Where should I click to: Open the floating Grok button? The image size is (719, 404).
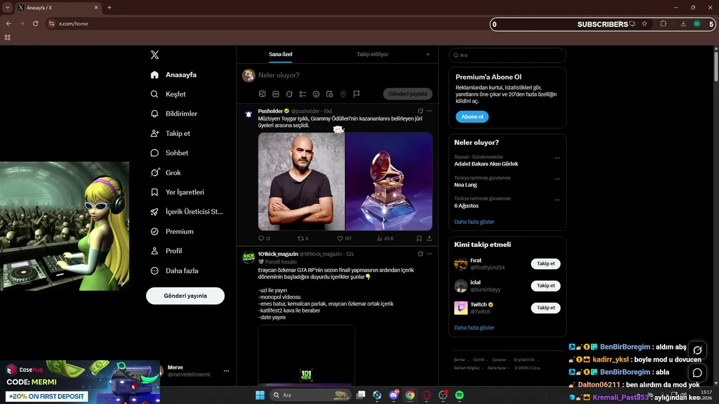[x=698, y=350]
